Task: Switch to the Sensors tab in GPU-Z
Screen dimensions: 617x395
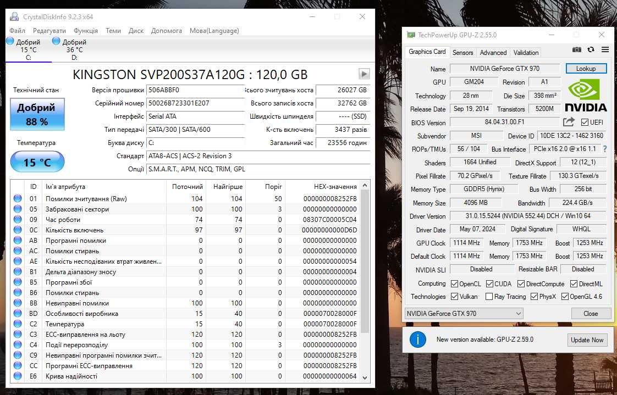Action: 463,52
